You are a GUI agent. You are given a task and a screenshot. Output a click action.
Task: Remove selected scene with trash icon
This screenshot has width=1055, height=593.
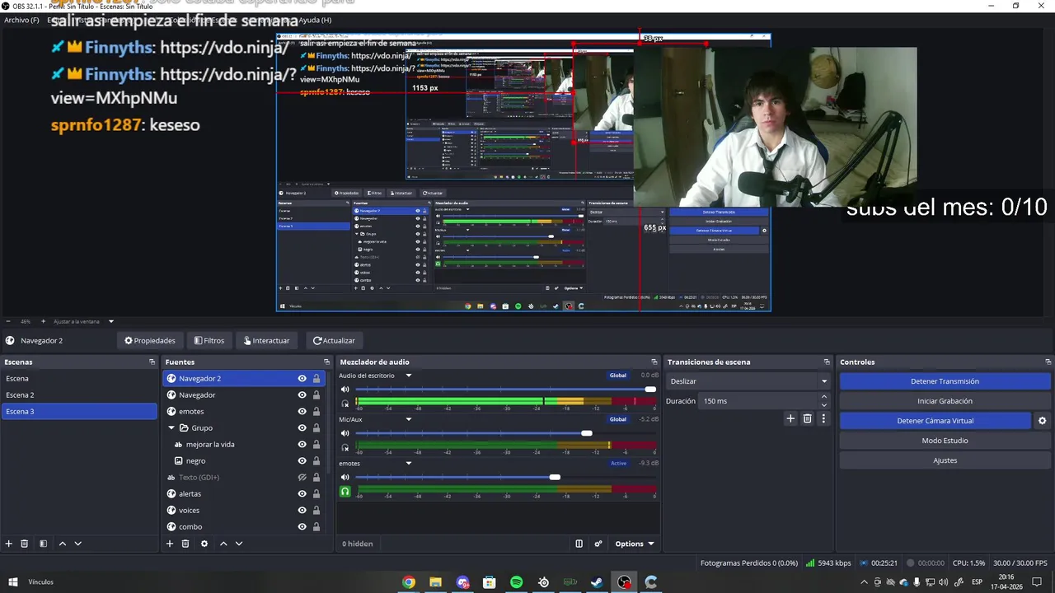coord(25,544)
